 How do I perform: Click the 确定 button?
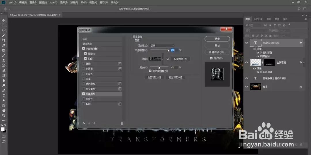tap(217, 39)
